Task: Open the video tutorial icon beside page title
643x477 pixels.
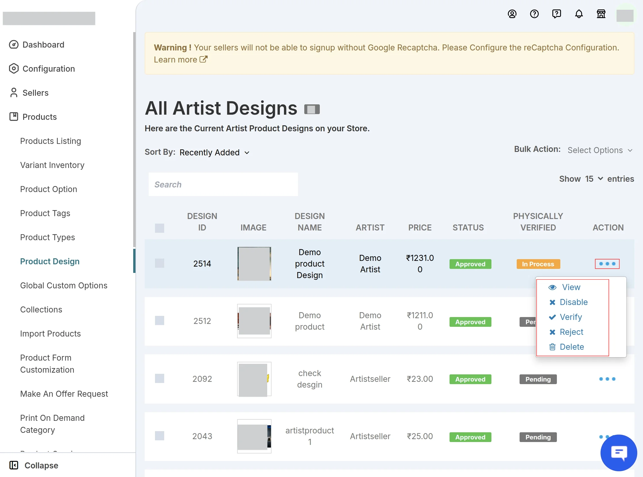Action: [x=312, y=110]
